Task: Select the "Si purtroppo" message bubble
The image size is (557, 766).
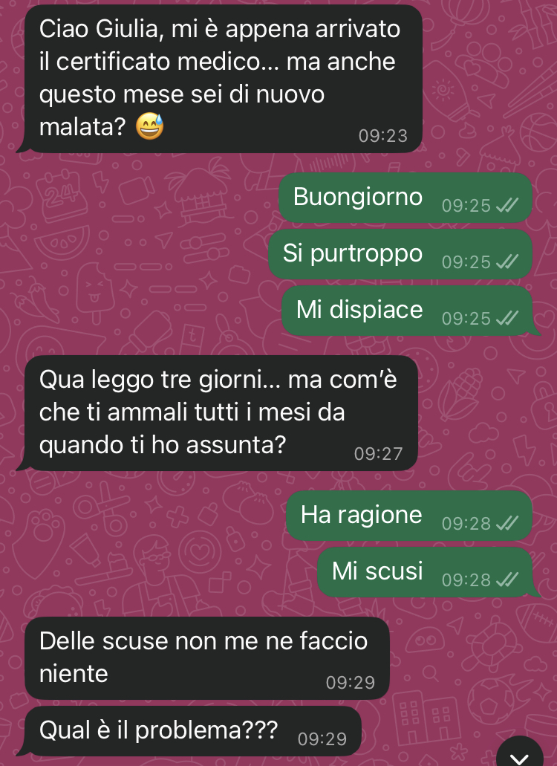Action: click(x=400, y=254)
